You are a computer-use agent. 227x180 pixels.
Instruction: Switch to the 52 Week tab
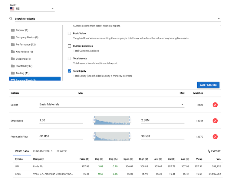coord(61,151)
